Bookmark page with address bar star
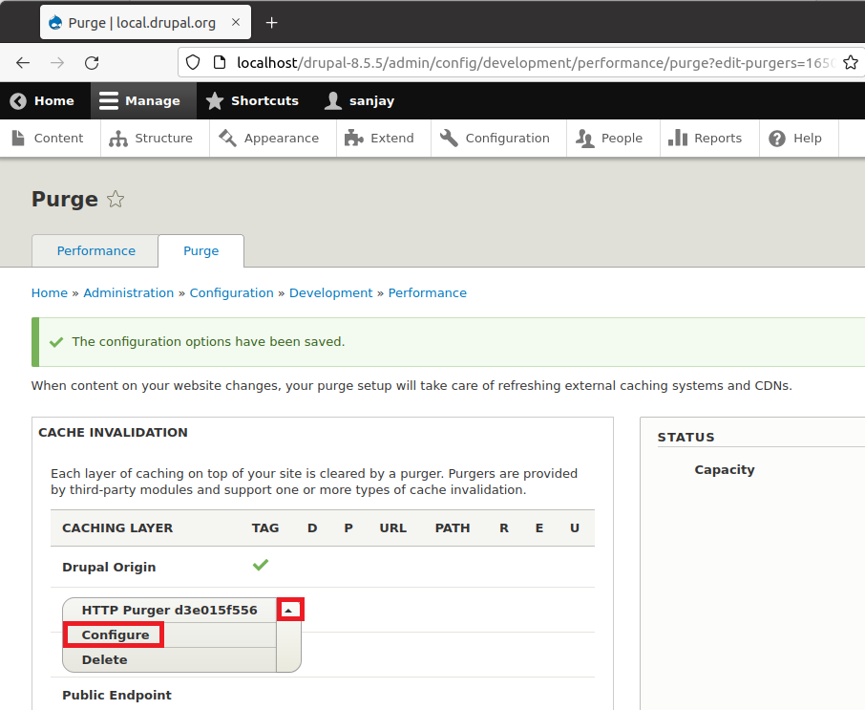Viewport: 865px width, 710px height. [x=851, y=63]
